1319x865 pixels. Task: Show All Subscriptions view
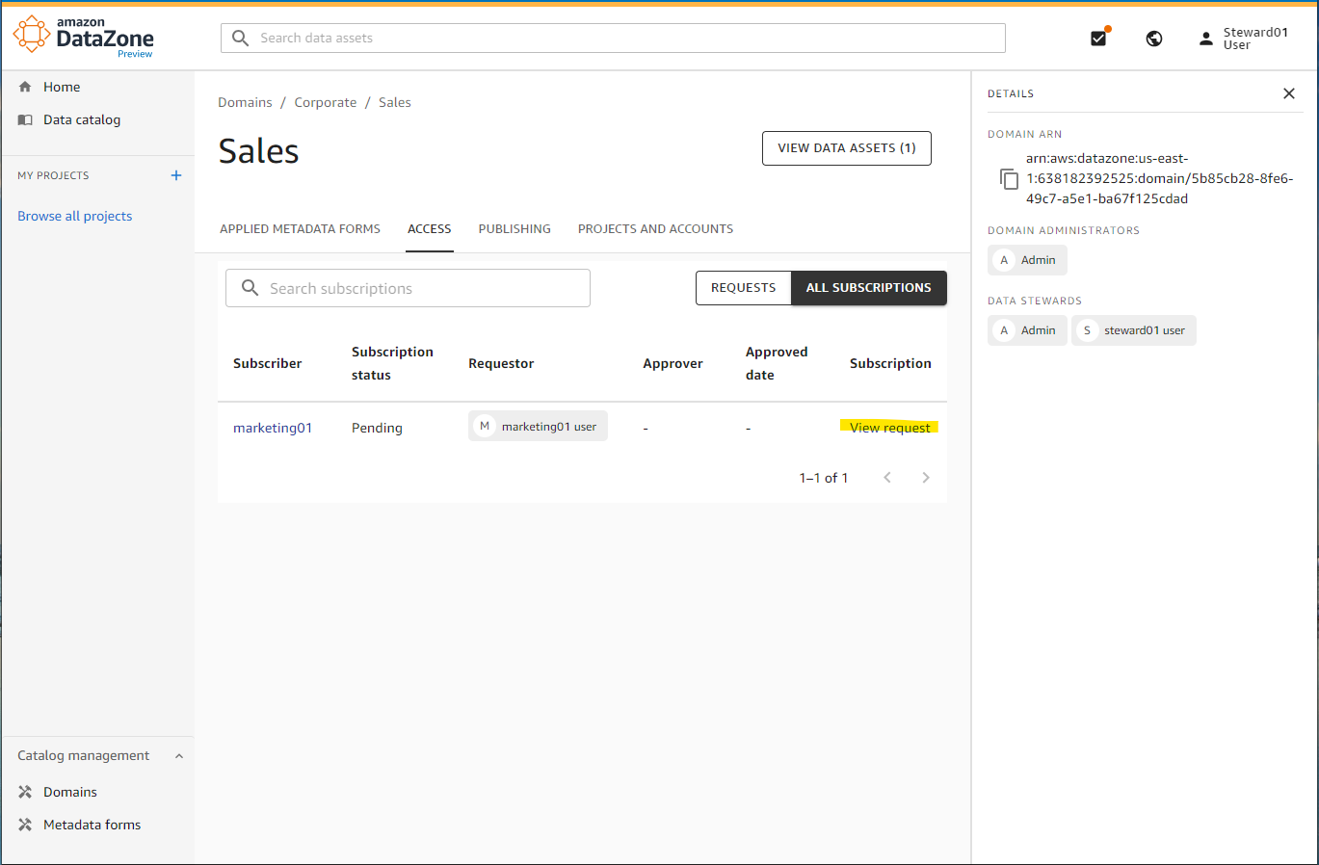click(869, 288)
